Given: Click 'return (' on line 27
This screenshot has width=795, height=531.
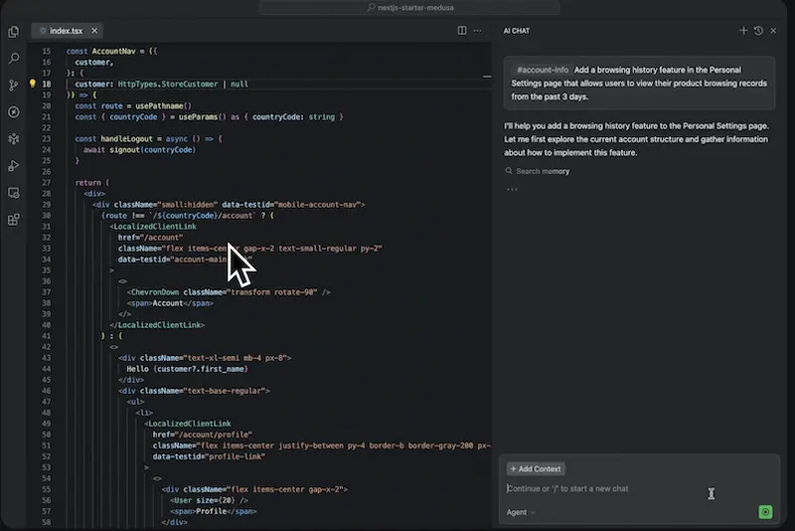Looking at the screenshot, I should coord(91,182).
